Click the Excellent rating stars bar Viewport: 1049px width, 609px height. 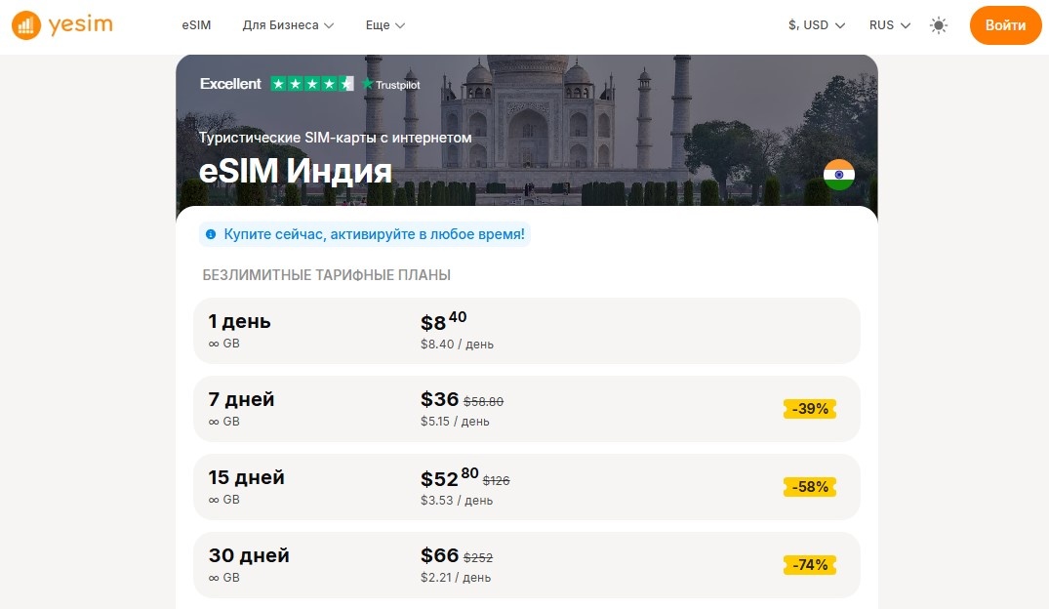tap(313, 84)
